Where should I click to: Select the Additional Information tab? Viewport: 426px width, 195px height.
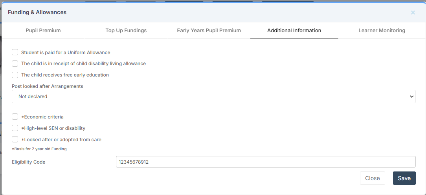(294, 30)
